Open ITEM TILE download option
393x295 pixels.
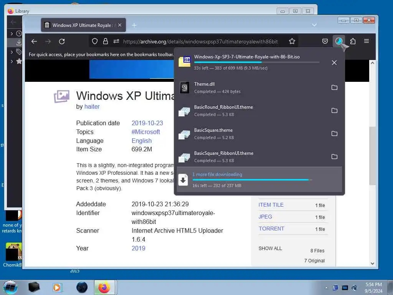click(x=271, y=205)
